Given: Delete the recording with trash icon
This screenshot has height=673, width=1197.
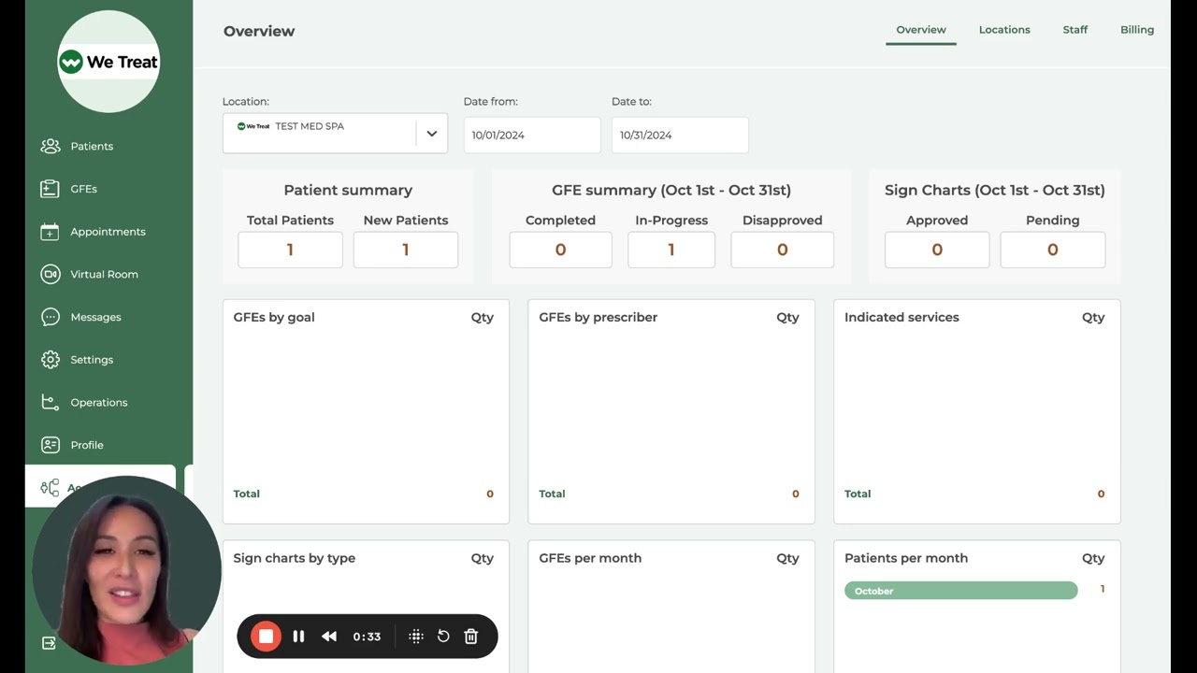Looking at the screenshot, I should 471,637.
